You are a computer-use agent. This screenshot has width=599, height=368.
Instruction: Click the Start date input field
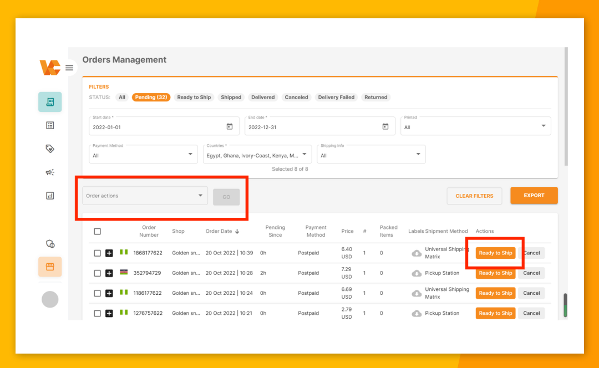[164, 126]
